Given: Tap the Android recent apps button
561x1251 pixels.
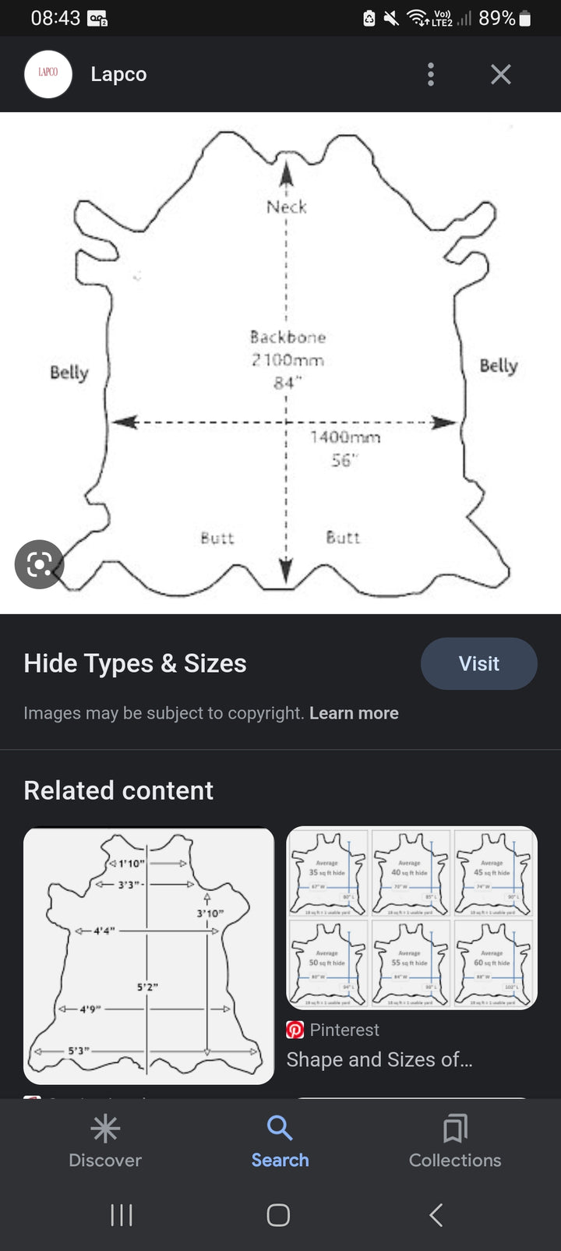Looking at the screenshot, I should click(x=122, y=1214).
